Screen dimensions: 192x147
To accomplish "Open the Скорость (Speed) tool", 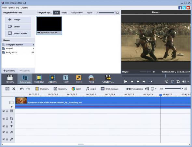I will click(60, 89).
